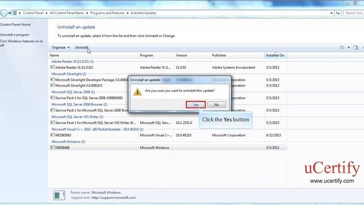Image resolution: width=364 pixels, height=205 pixels.
Task: Open Control Panel Home link
Action: click(x=15, y=24)
